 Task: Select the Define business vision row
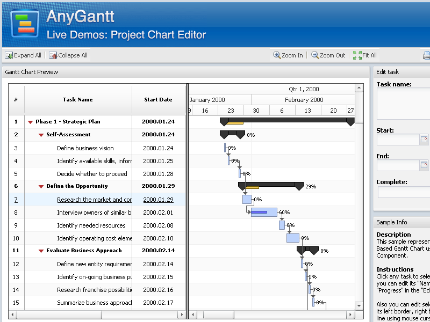pos(97,148)
